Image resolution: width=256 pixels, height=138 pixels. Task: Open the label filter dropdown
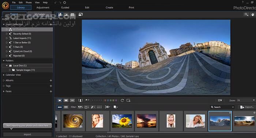87,107
